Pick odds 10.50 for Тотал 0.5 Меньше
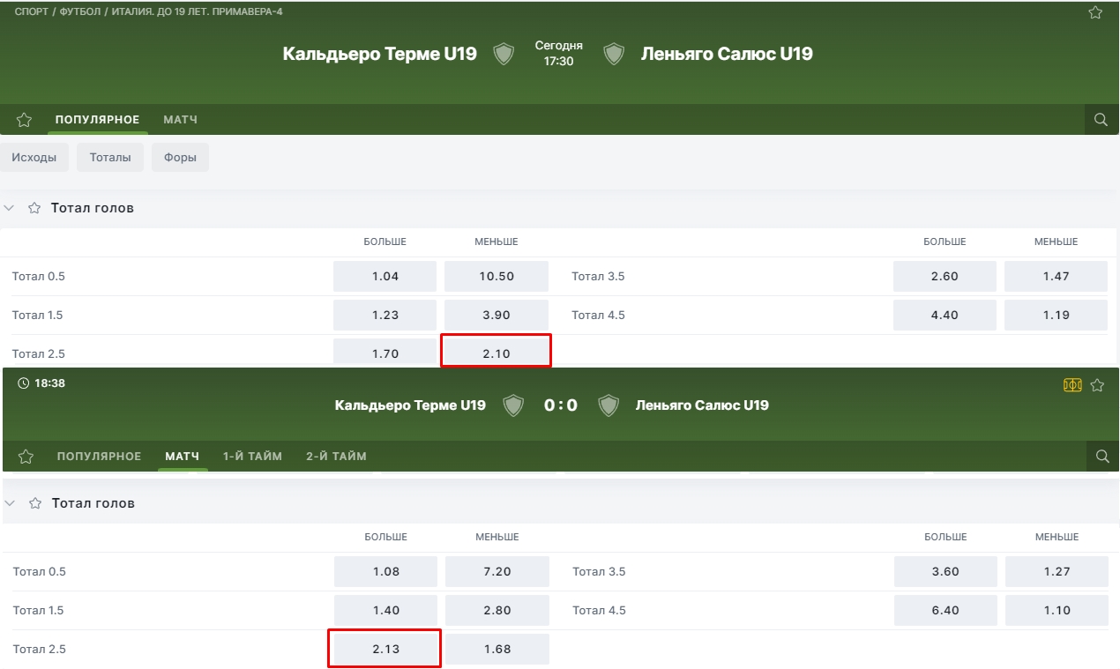This screenshot has width=1120, height=669. coord(497,276)
